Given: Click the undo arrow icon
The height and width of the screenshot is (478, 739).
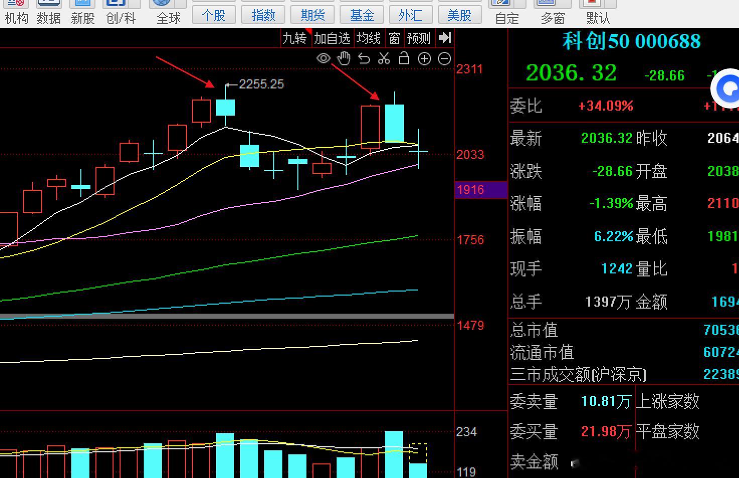Looking at the screenshot, I should pos(364,59).
